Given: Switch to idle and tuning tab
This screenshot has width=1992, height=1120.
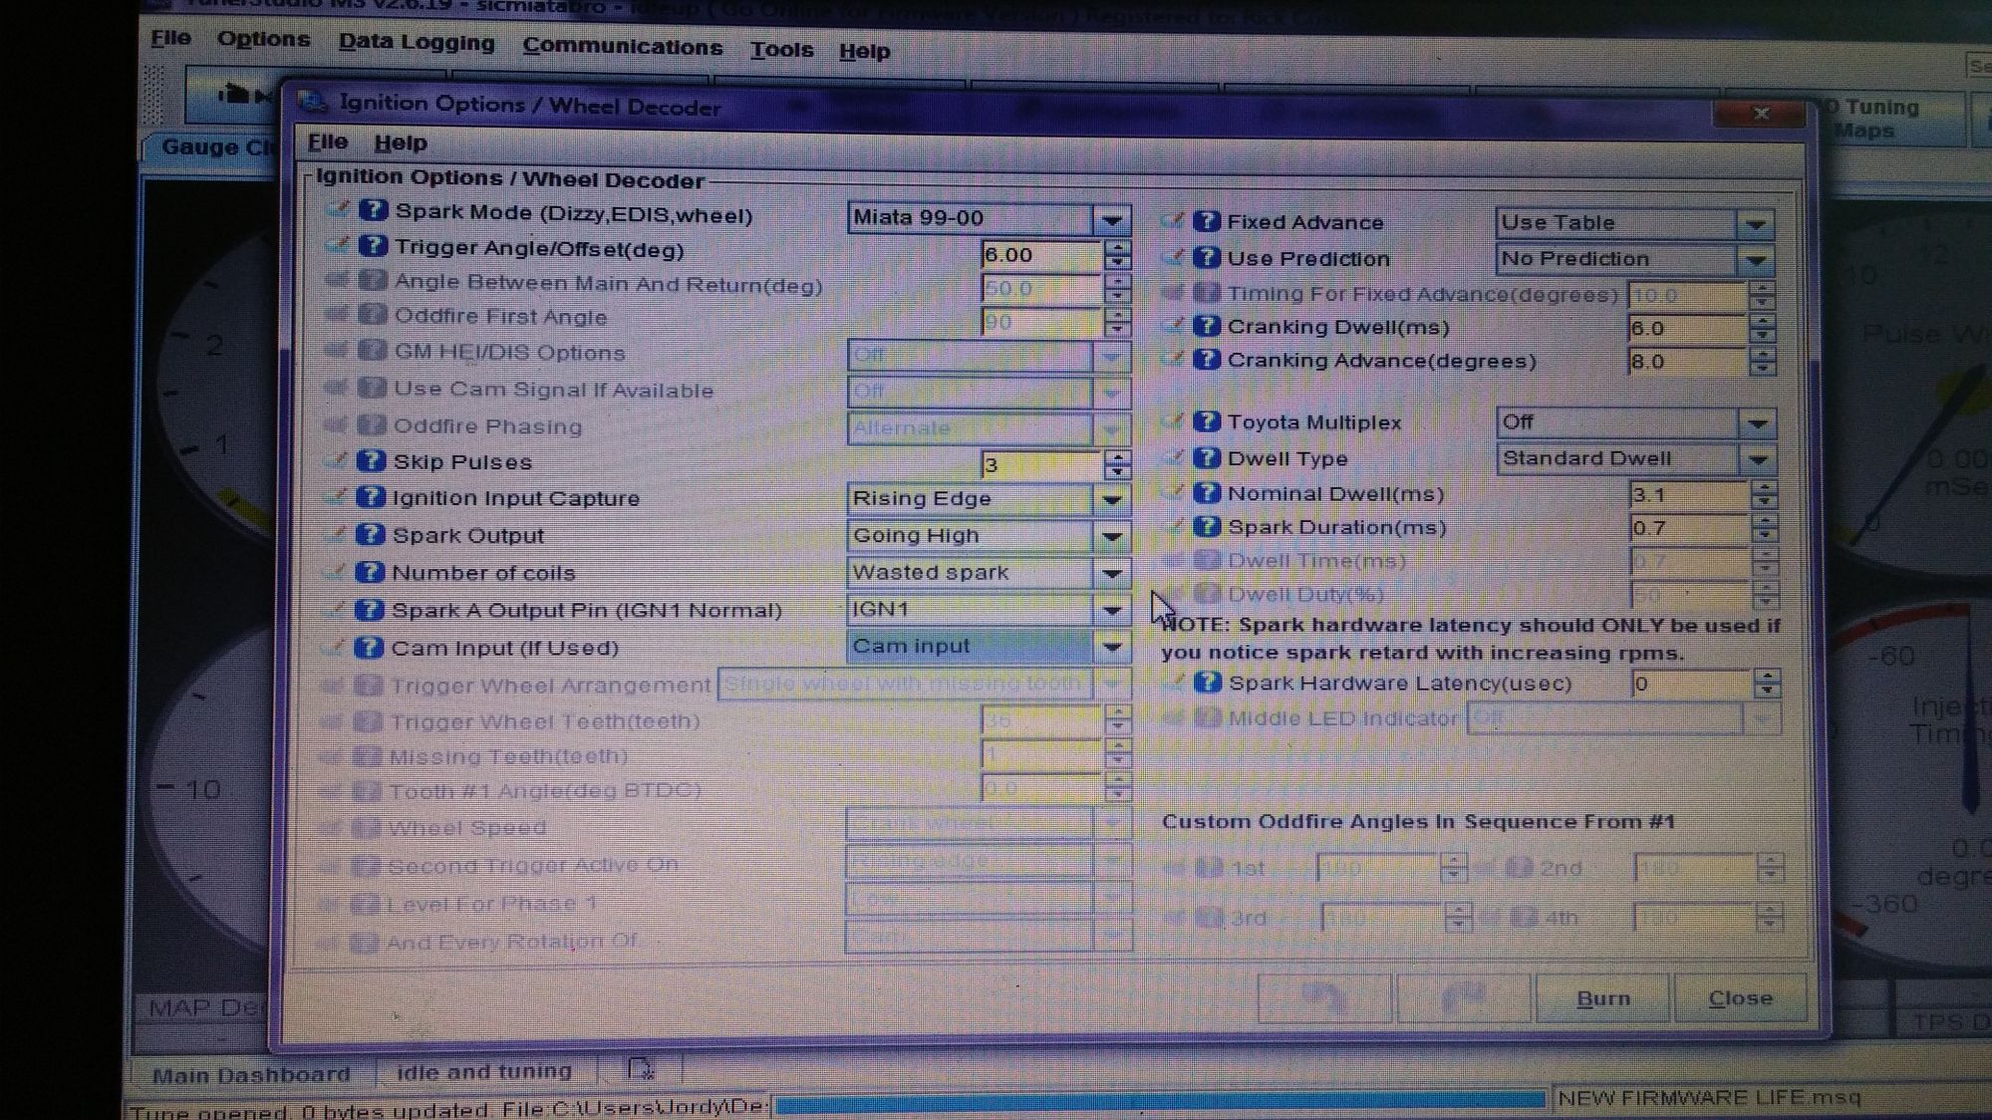Looking at the screenshot, I should (484, 1071).
